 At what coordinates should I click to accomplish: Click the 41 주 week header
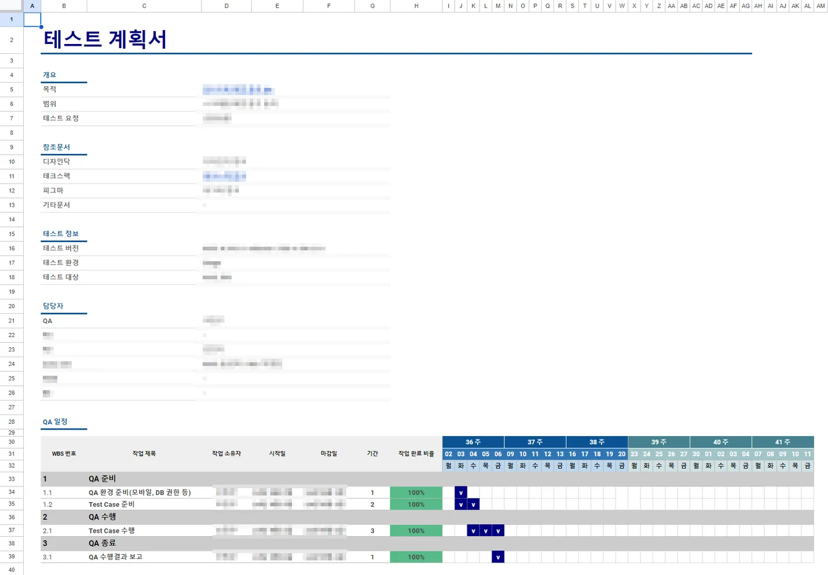point(783,442)
